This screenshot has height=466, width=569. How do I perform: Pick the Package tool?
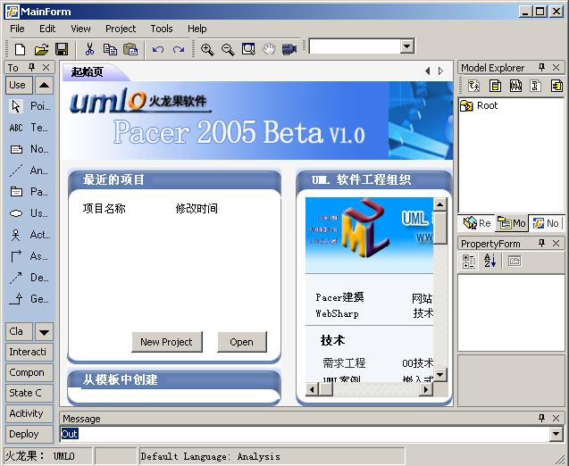click(x=29, y=192)
